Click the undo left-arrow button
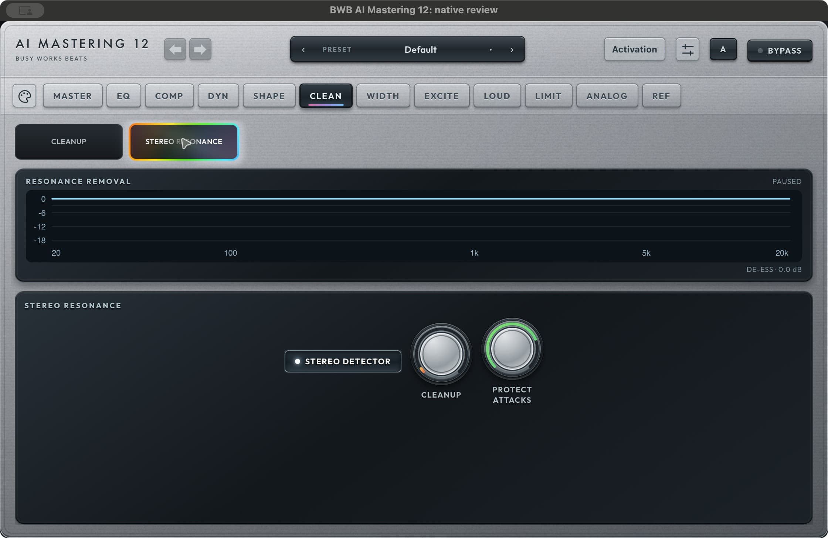 175,49
